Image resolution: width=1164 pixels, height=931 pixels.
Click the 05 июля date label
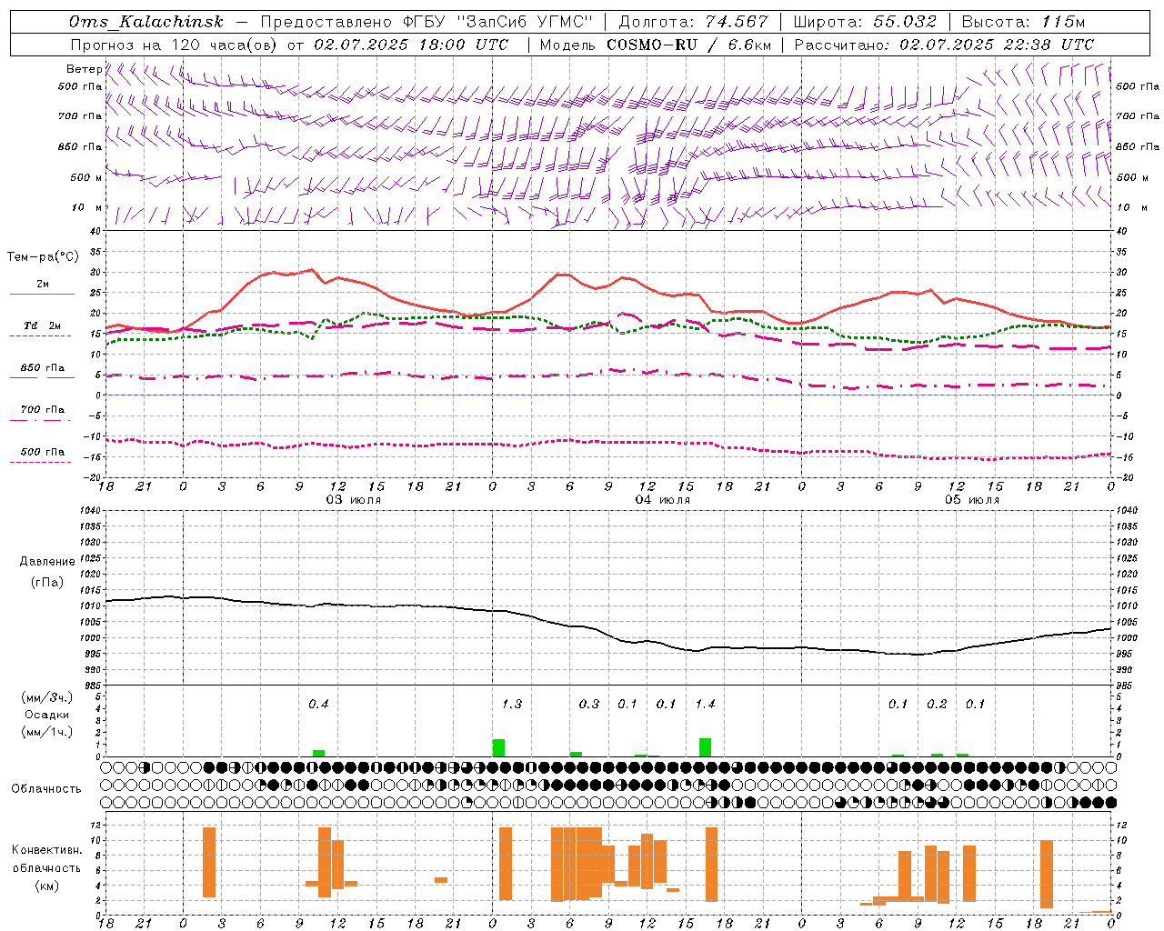click(971, 500)
